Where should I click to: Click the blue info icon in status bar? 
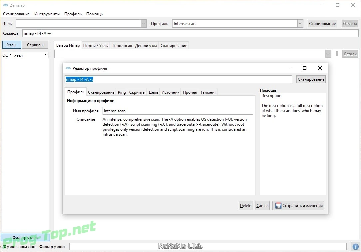click(356, 246)
